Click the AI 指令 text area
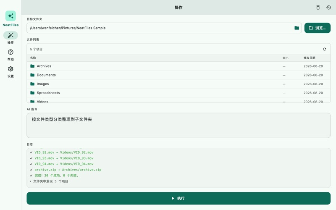The image size is (336, 210). click(178, 125)
